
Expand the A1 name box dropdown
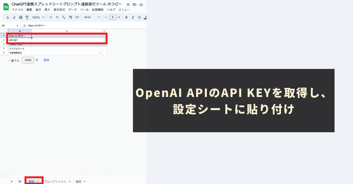(17, 25)
